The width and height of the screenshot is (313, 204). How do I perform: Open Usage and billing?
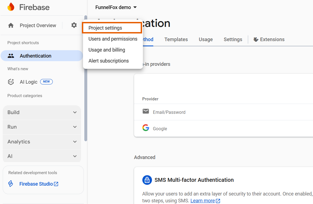[113, 50]
